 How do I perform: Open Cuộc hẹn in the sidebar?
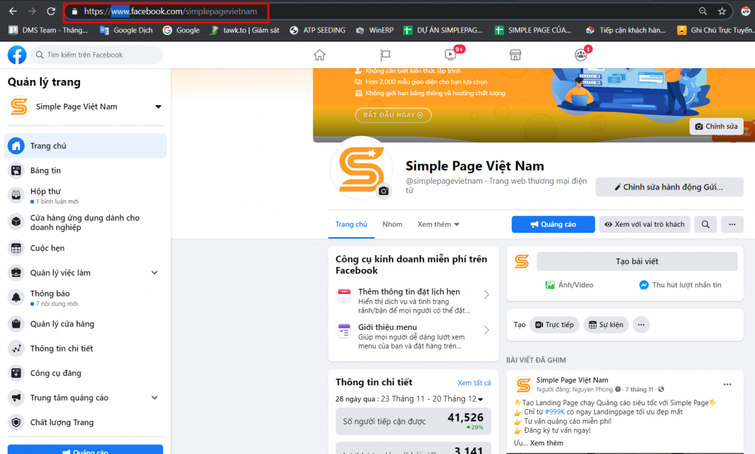tap(85, 248)
